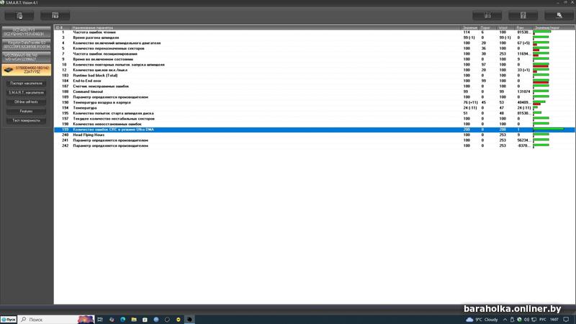576x324 pixels.
Task: Select row 4 Количество включений шпиндельного двигателя
Action: (315, 43)
